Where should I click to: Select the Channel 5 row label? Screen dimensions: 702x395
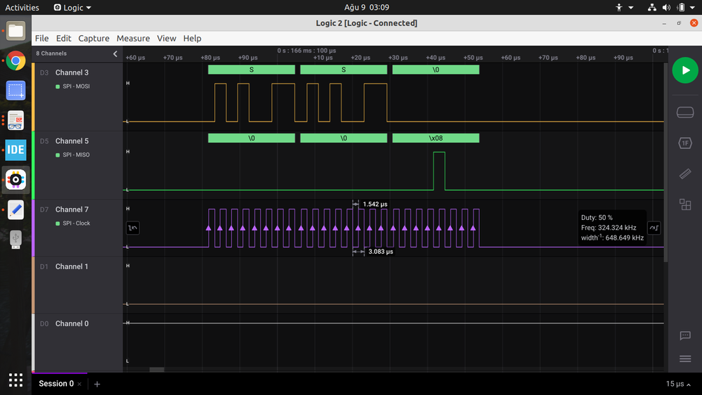point(72,141)
